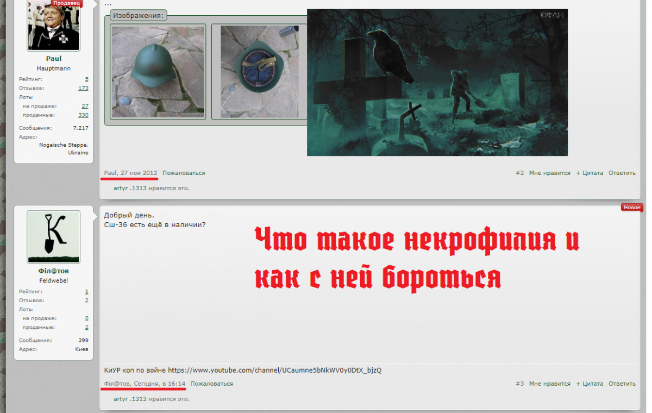
Task: Click the 'Сш-36 есть ещё в наличии?' text
Action: [x=155, y=224]
